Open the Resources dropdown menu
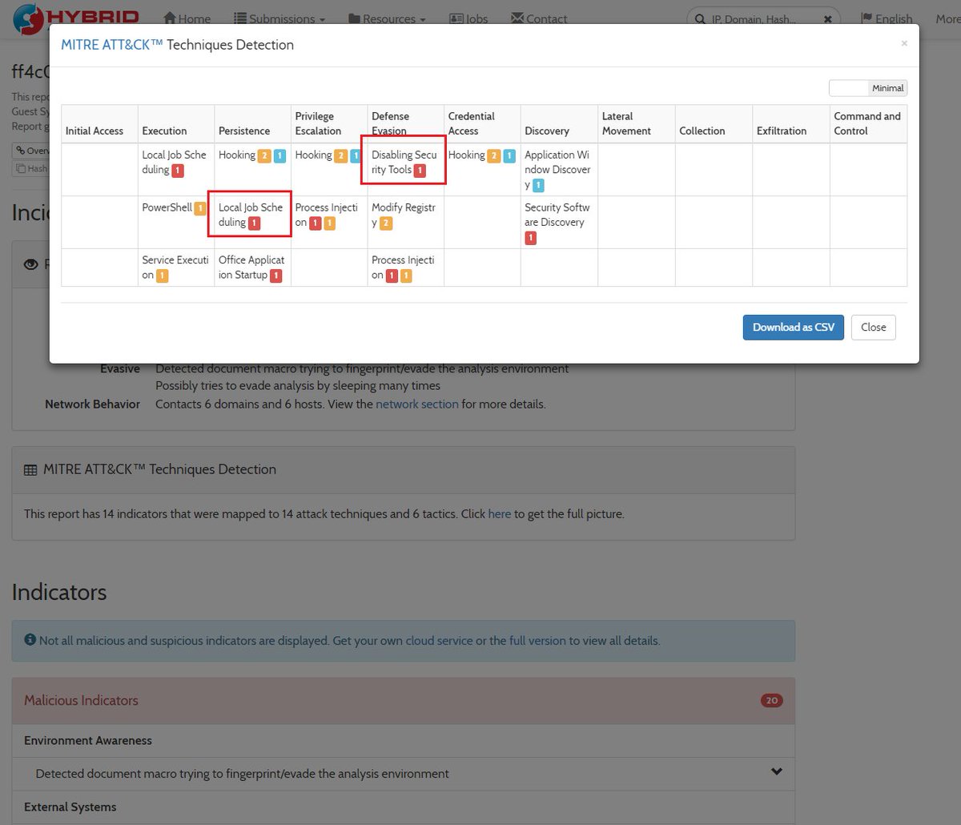This screenshot has width=961, height=825. tap(387, 18)
